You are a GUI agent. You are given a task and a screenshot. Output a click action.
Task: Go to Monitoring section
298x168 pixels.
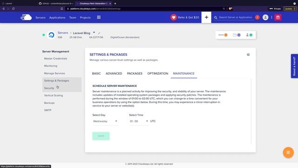51,66
